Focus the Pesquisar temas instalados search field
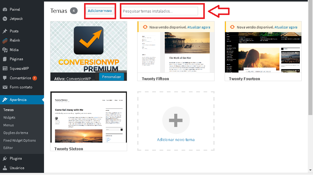 (159, 11)
